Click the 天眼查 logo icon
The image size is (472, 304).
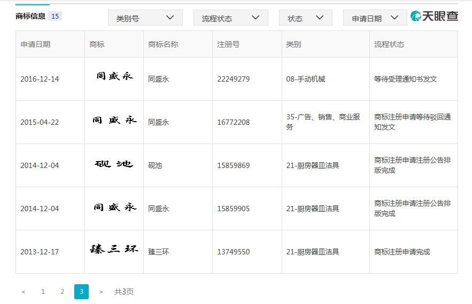click(416, 16)
